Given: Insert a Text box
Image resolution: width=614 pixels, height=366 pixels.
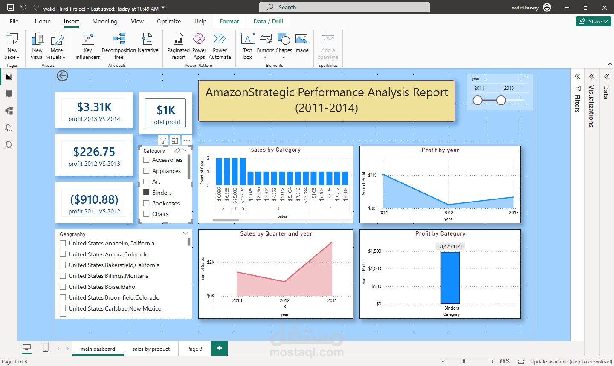Looking at the screenshot, I should coord(248,46).
